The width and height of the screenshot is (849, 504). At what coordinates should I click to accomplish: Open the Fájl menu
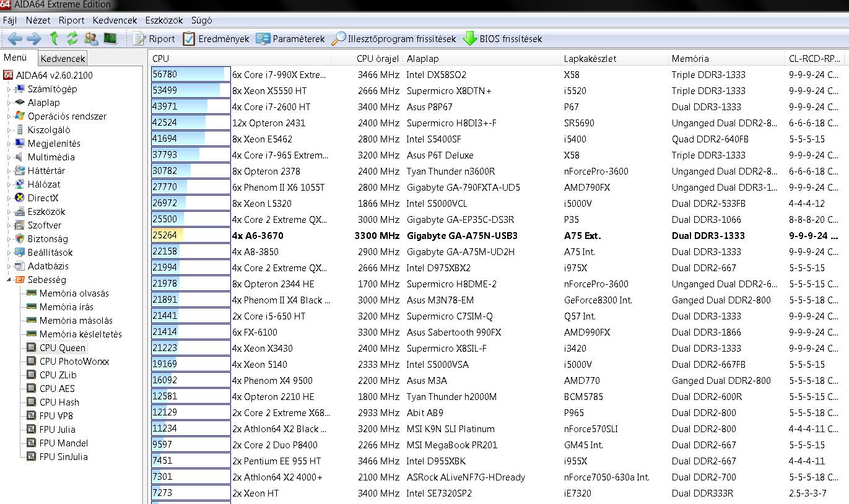click(x=10, y=20)
